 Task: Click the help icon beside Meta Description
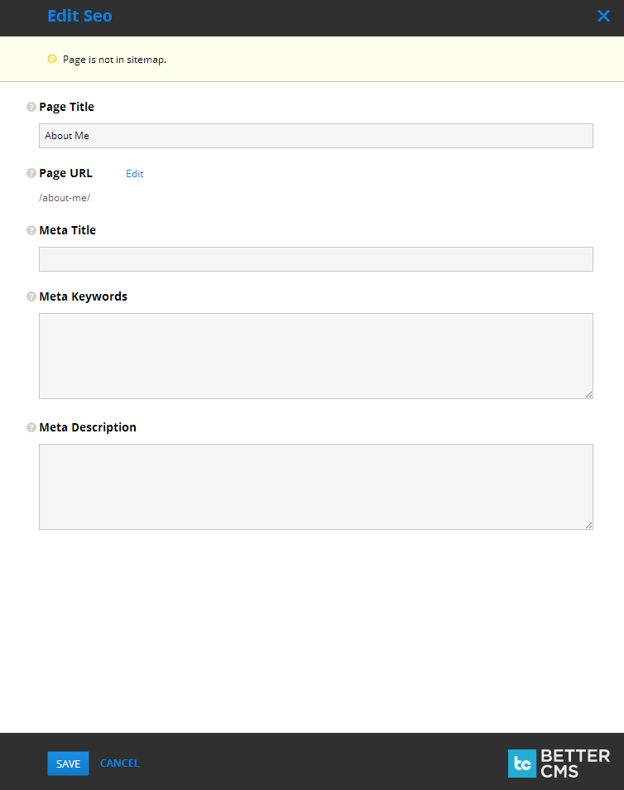click(x=31, y=428)
